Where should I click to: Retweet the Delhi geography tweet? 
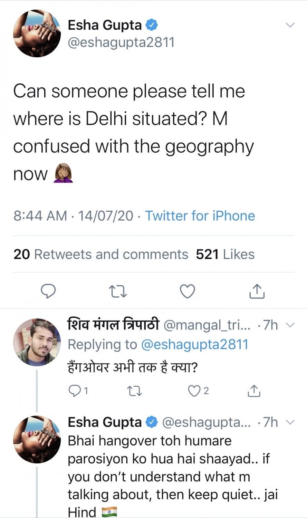click(118, 291)
